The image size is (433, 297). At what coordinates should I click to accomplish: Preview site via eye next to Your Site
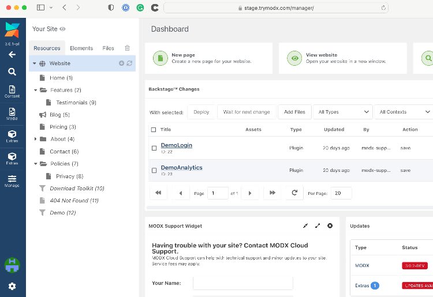63,29
